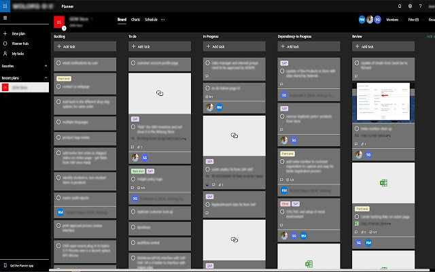Collapse the Favorites section chevron
Screen dimensions: 435x272
tap(46, 66)
